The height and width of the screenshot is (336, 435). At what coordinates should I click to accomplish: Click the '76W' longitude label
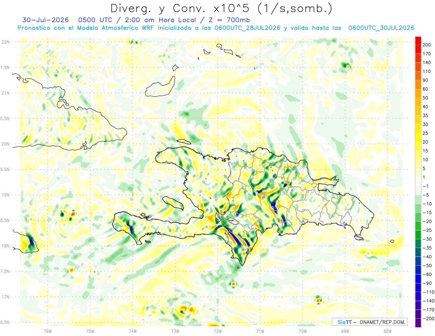[47, 331]
